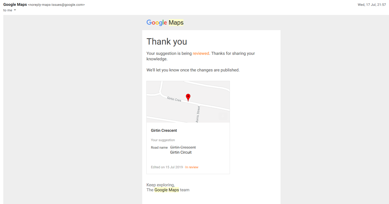Click the sender email address noreply-maps-issues@google.com

pos(56,5)
